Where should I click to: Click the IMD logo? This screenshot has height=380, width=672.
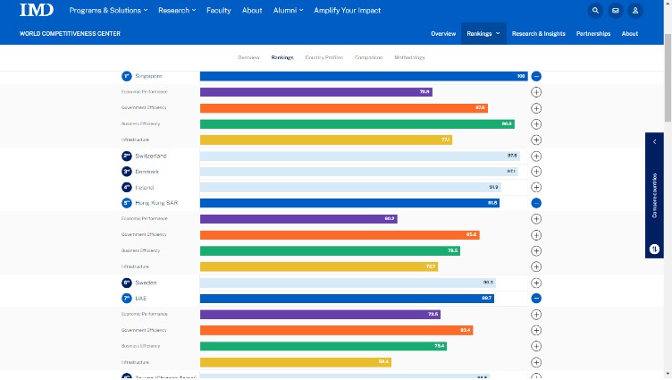click(37, 10)
